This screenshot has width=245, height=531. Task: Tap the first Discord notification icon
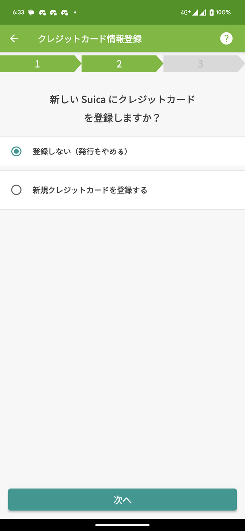coord(42,13)
